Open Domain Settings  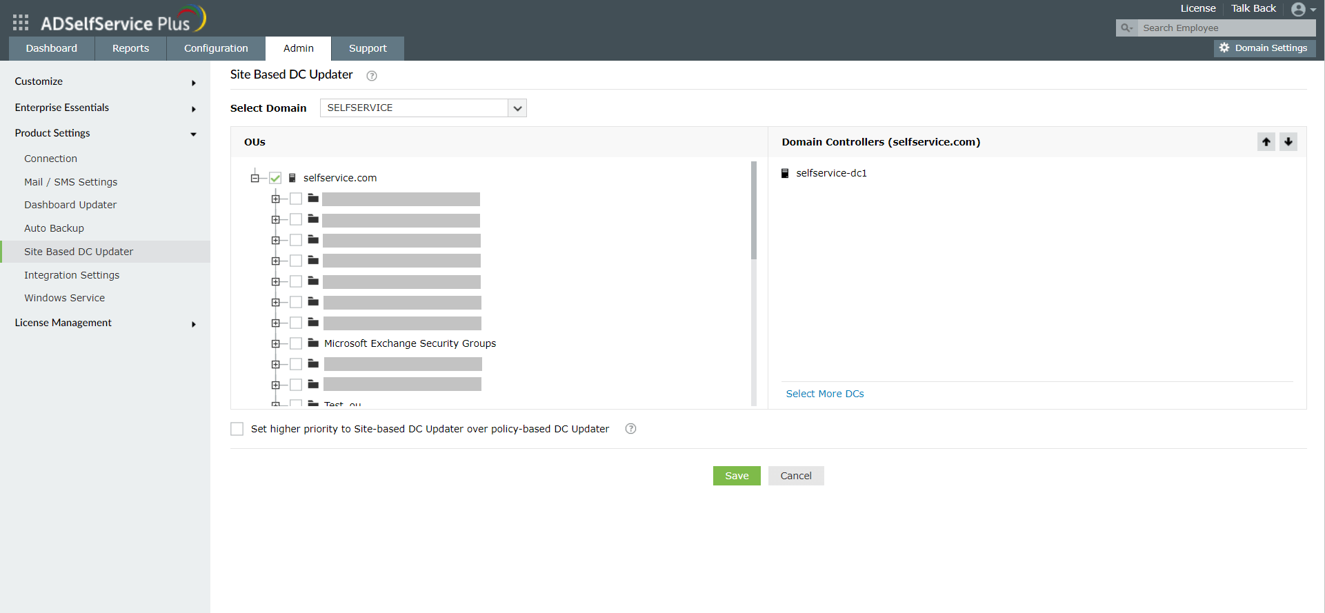(1264, 48)
